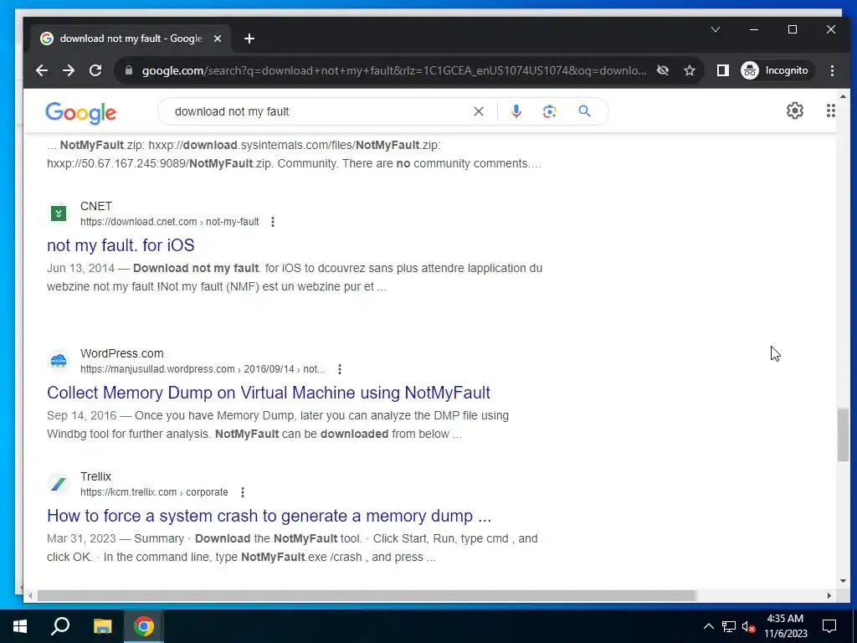Reload the Google search page

tap(95, 70)
